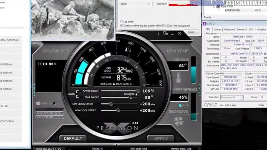This screenshot has height=150, width=267.
Task: Open the Monitoring panel button
Action: (x=50, y=113)
